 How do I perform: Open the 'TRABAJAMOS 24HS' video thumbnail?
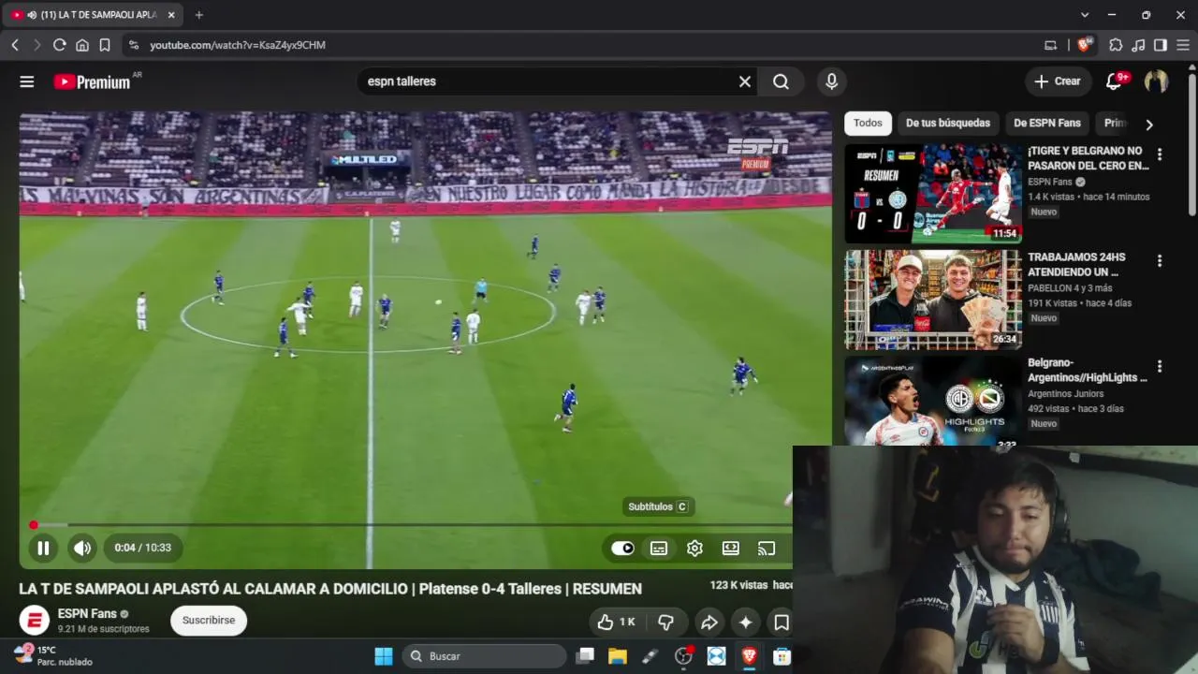[933, 300]
